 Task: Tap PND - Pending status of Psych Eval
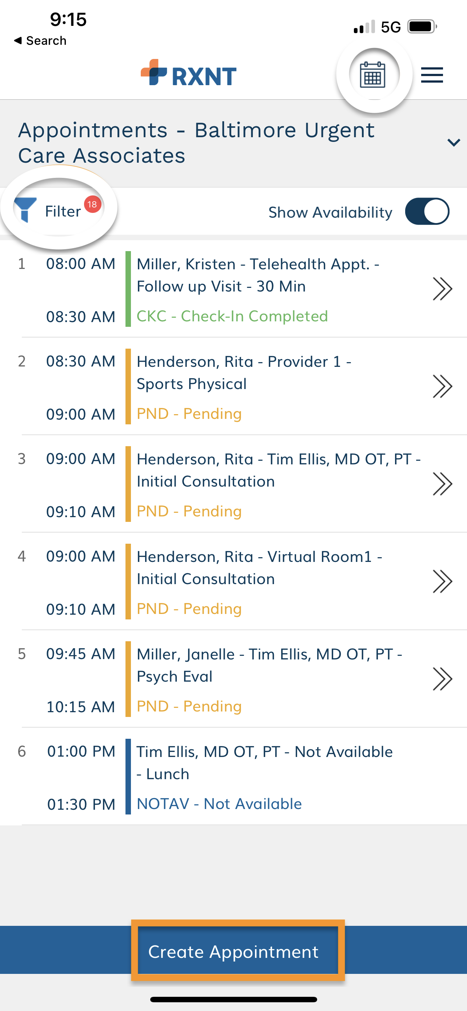click(189, 706)
